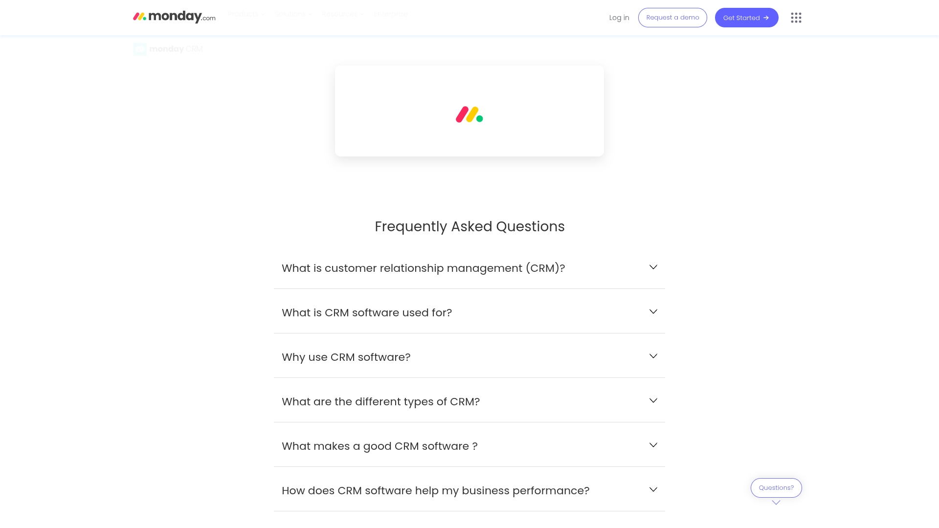Click the arrow on Get Started button
This screenshot has height=528, width=939.
pos(766,18)
